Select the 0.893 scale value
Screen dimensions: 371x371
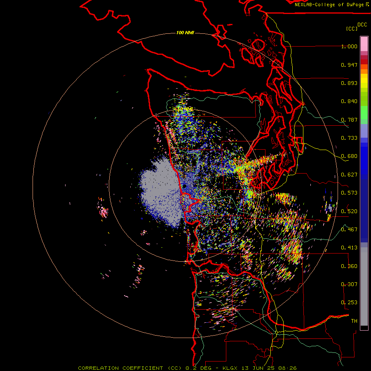349,83
